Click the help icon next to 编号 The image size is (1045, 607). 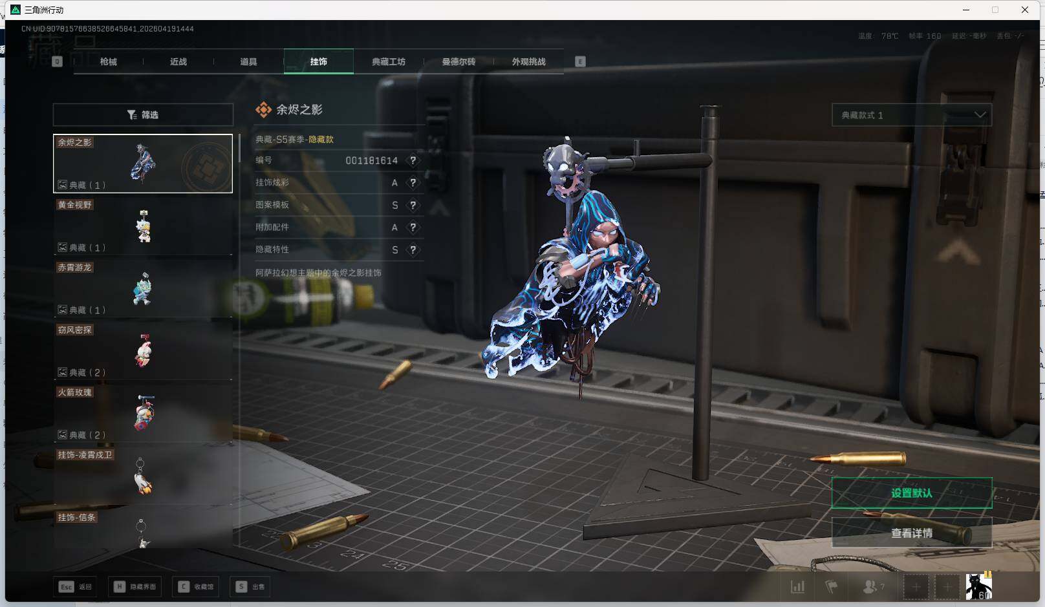(x=413, y=160)
